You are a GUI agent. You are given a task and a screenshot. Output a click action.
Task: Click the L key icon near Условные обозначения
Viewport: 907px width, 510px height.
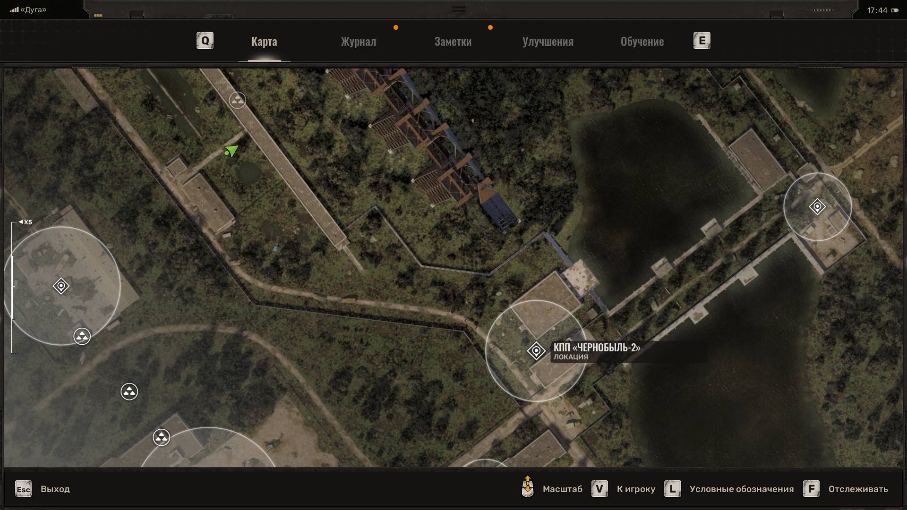tap(673, 489)
